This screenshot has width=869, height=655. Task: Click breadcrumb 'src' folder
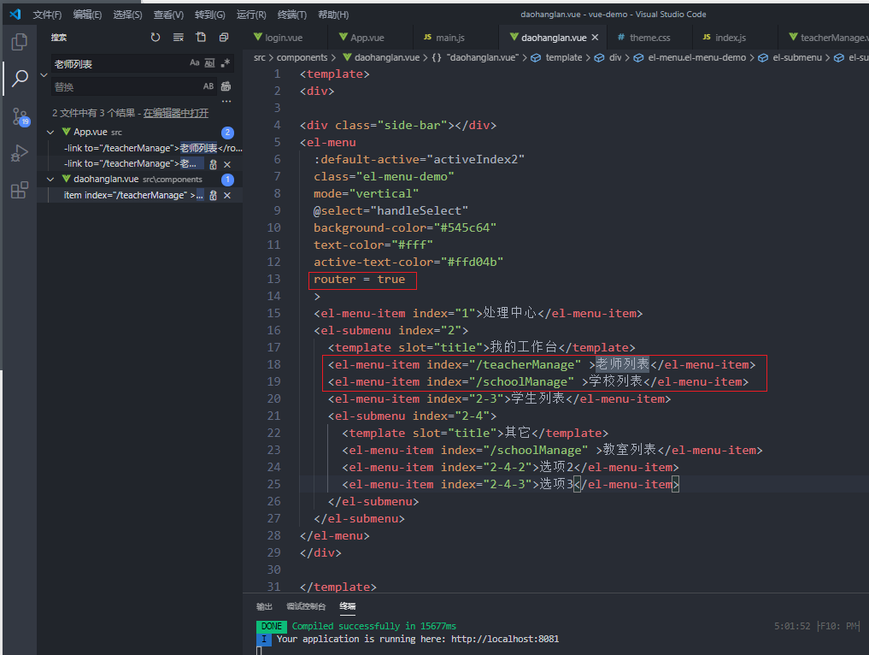click(260, 57)
